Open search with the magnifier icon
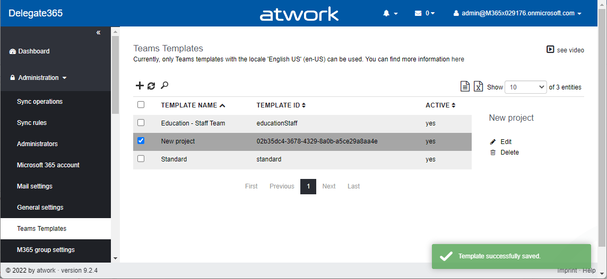Screen dimensions: 607x279 pos(164,85)
